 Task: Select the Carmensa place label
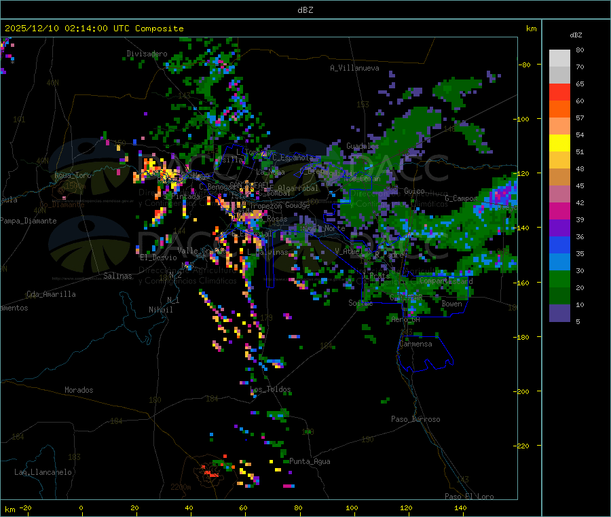pos(415,344)
